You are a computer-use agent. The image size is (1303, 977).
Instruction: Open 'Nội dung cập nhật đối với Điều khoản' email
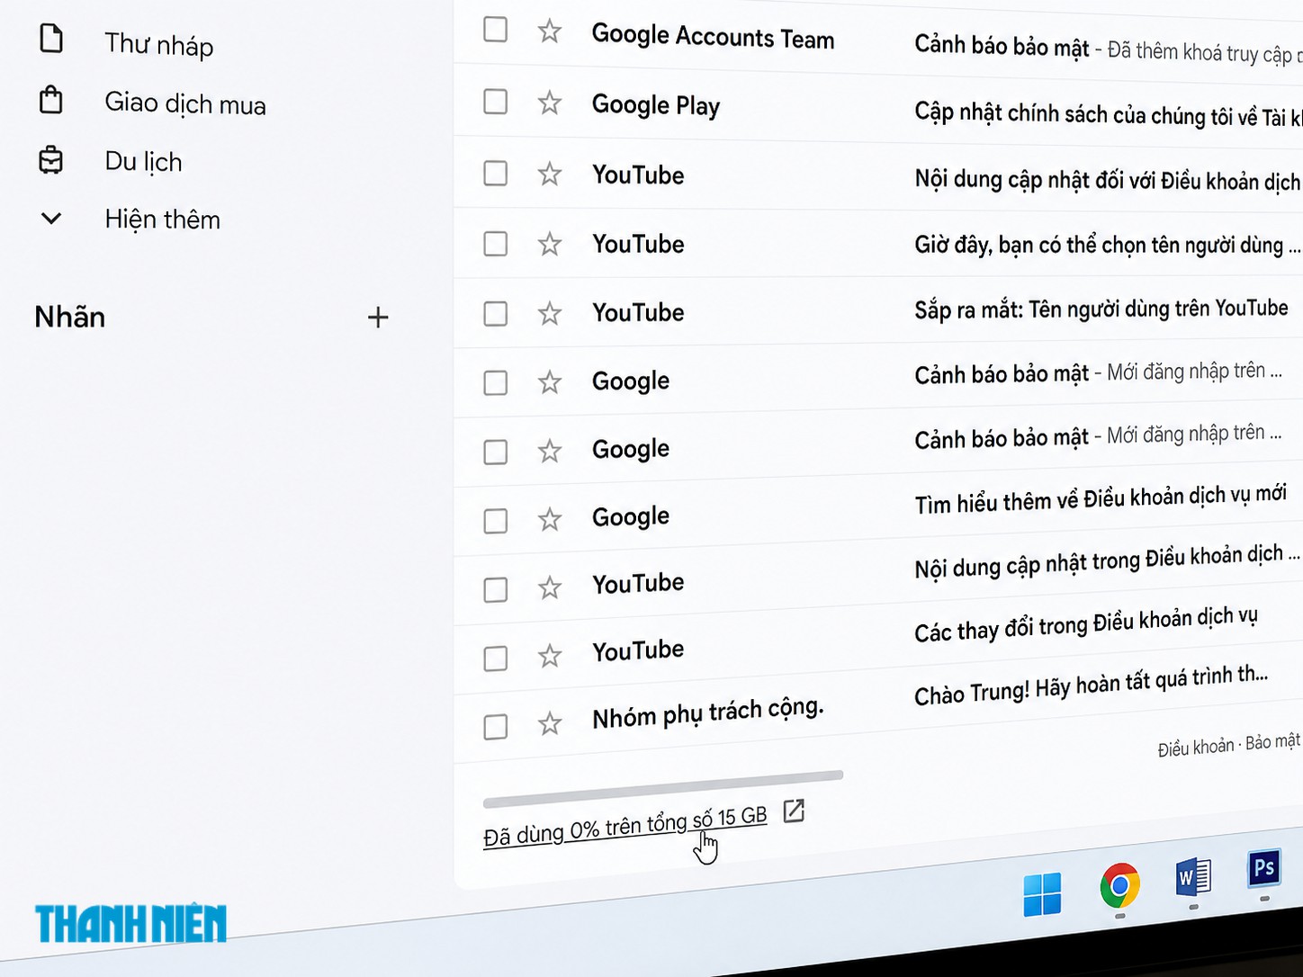click(x=878, y=176)
